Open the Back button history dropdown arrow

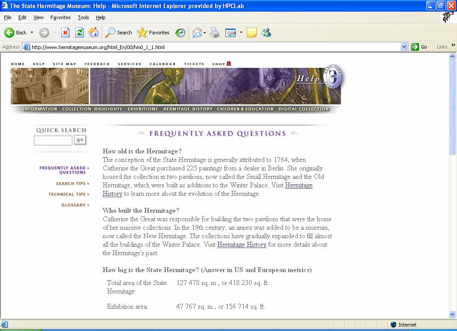pos(32,33)
